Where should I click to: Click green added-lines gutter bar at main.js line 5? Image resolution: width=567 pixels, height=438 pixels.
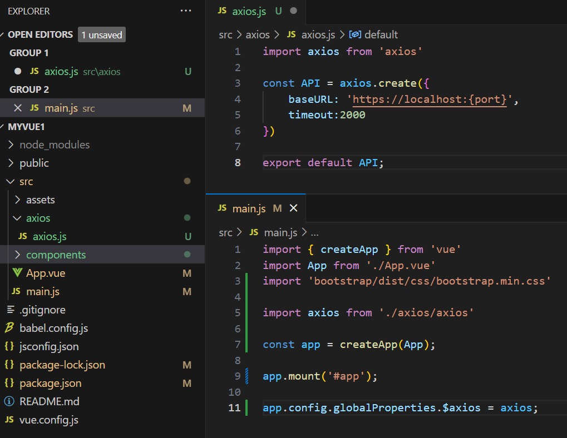click(x=246, y=313)
